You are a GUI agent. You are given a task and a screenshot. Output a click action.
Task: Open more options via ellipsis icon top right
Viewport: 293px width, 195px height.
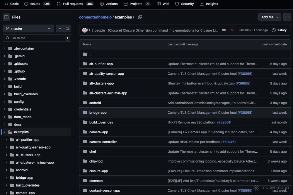tap(287, 17)
